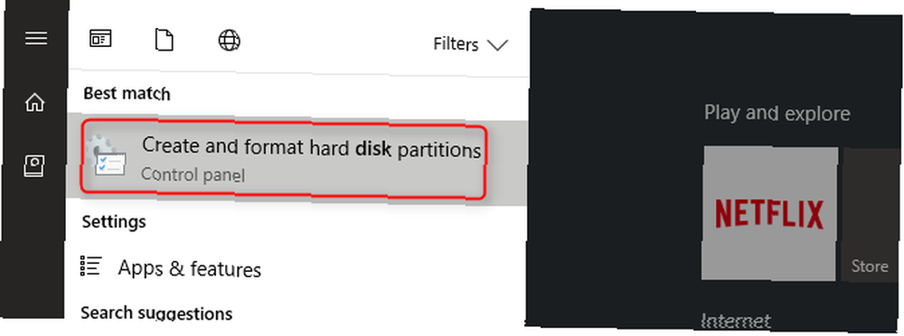Select the Search suggestions section header

[156, 313]
